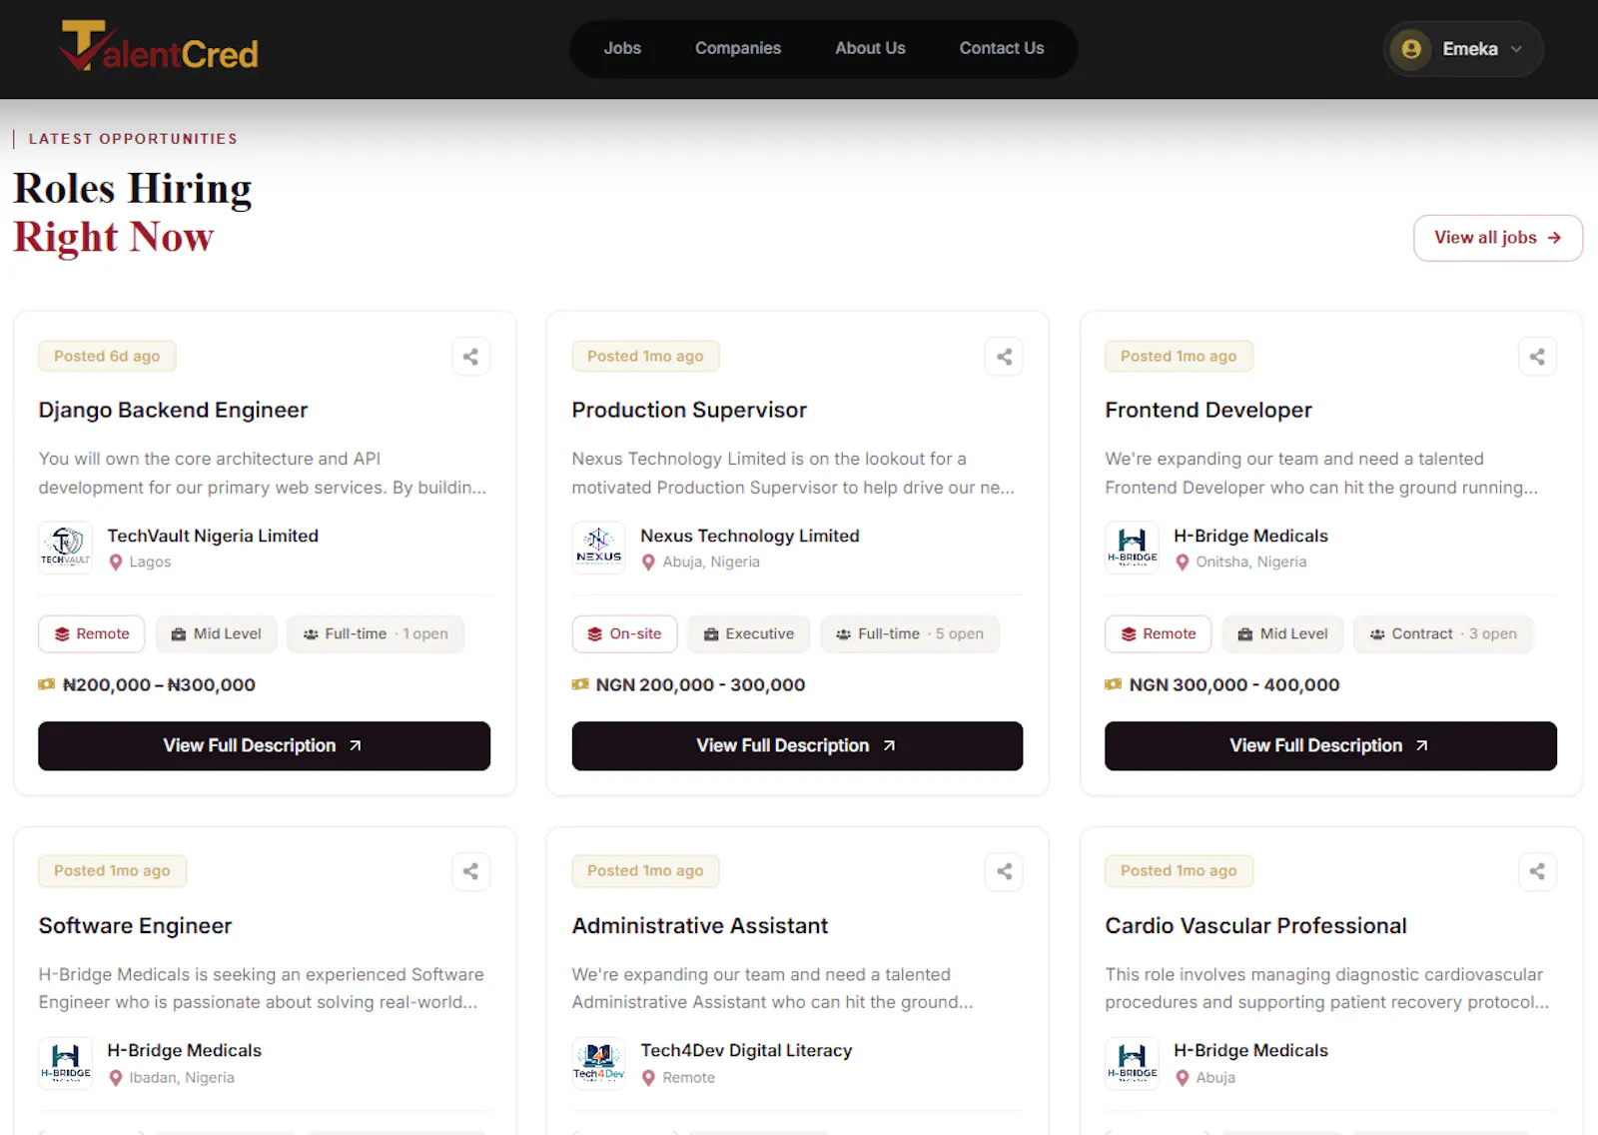Click Tech4Dev Digital Literacy company name
Screen dimensions: 1598x1135
tap(746, 1051)
